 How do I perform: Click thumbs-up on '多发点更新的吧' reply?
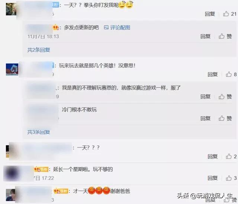222,36
